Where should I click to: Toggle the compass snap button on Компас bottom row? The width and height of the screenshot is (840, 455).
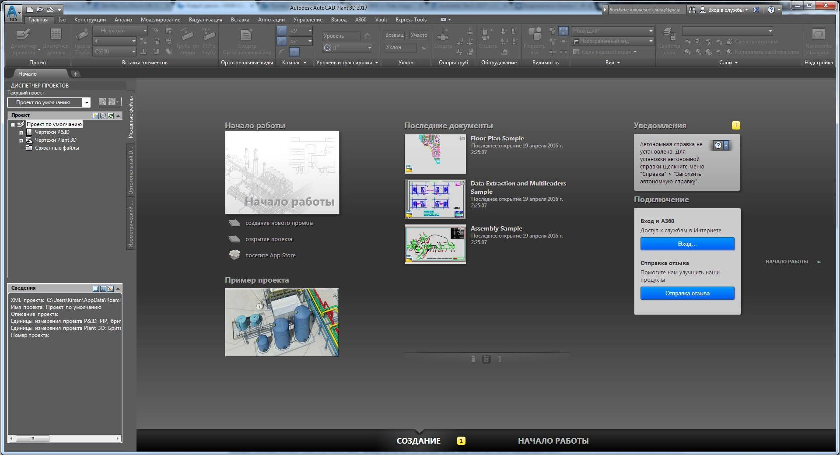pyautogui.click(x=295, y=52)
